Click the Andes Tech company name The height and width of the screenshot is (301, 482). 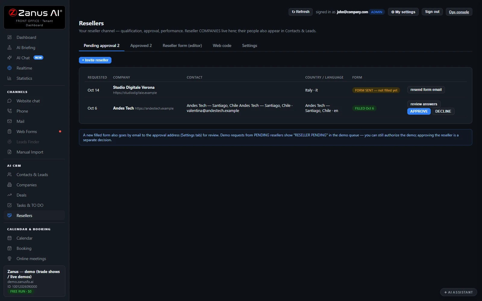pyautogui.click(x=123, y=108)
